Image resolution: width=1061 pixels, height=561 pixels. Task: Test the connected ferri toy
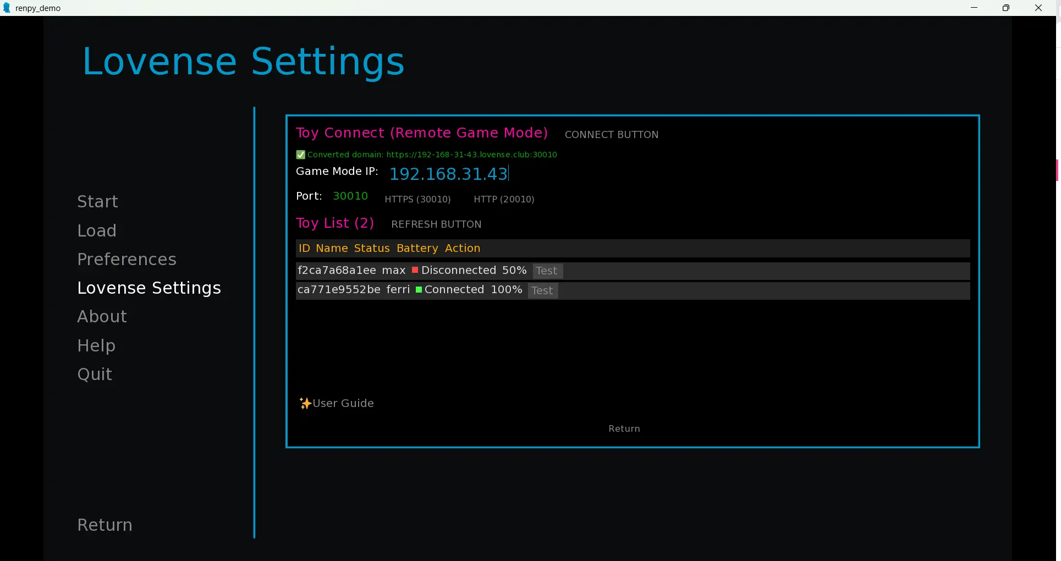pyautogui.click(x=542, y=290)
